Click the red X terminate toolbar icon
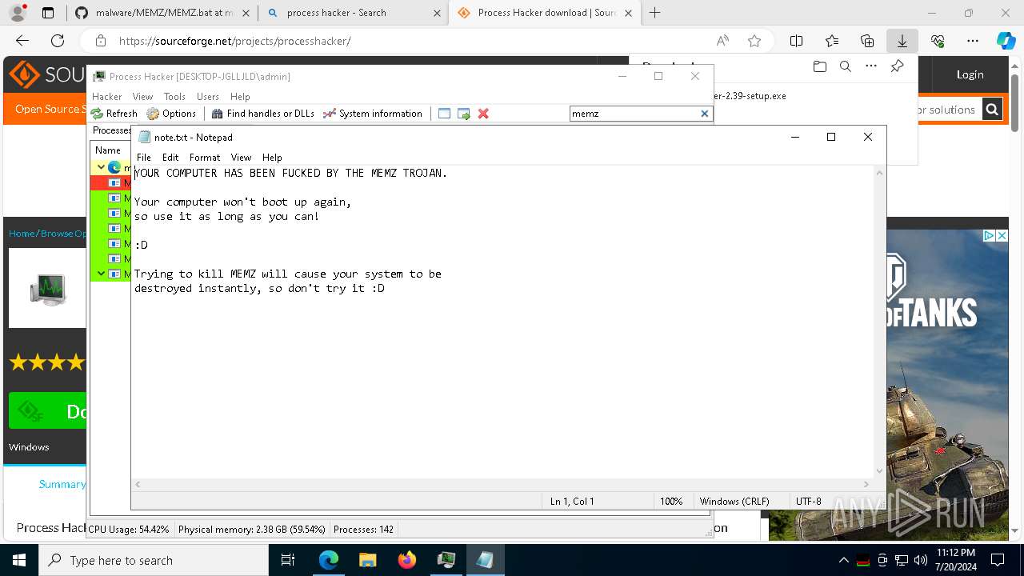Screen dimensions: 1024x576 (483, 114)
